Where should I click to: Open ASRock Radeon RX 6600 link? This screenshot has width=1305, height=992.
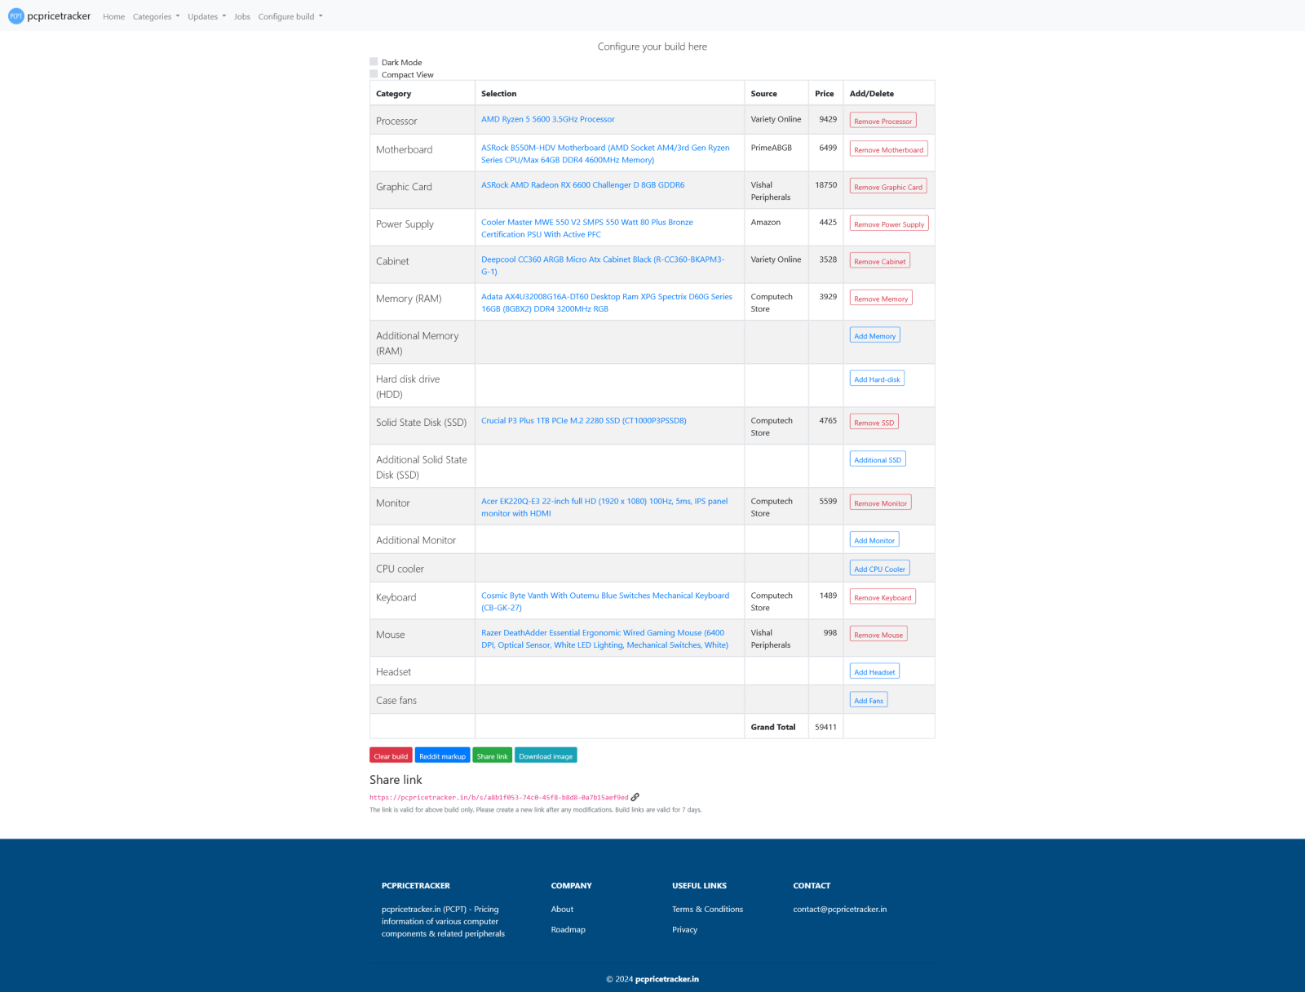pos(582,185)
